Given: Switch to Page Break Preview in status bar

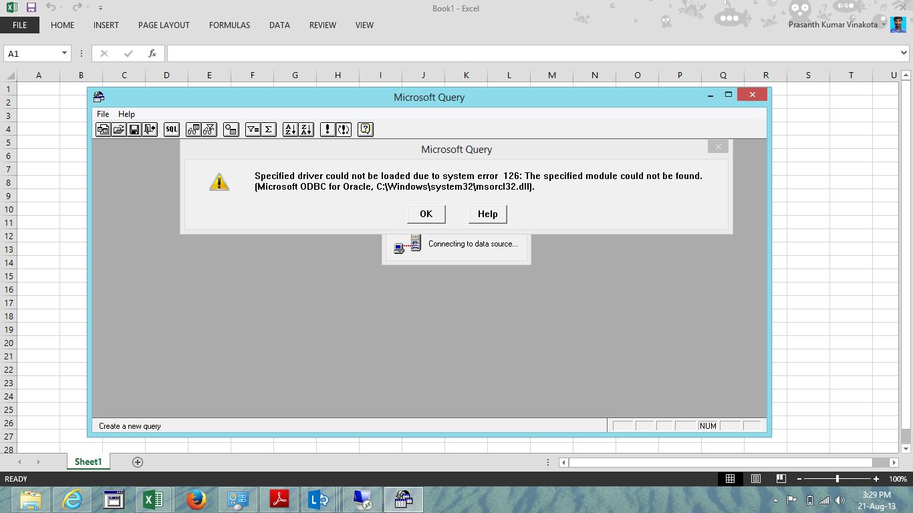Looking at the screenshot, I should pos(781,478).
